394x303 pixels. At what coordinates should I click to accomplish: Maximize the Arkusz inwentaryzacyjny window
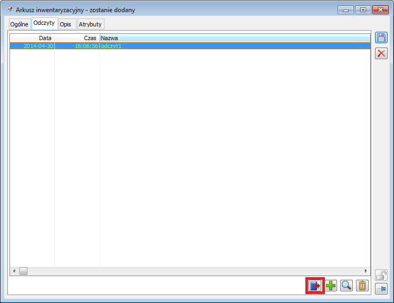tap(363, 10)
